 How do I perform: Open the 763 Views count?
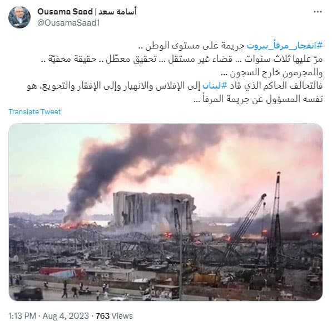point(115,316)
